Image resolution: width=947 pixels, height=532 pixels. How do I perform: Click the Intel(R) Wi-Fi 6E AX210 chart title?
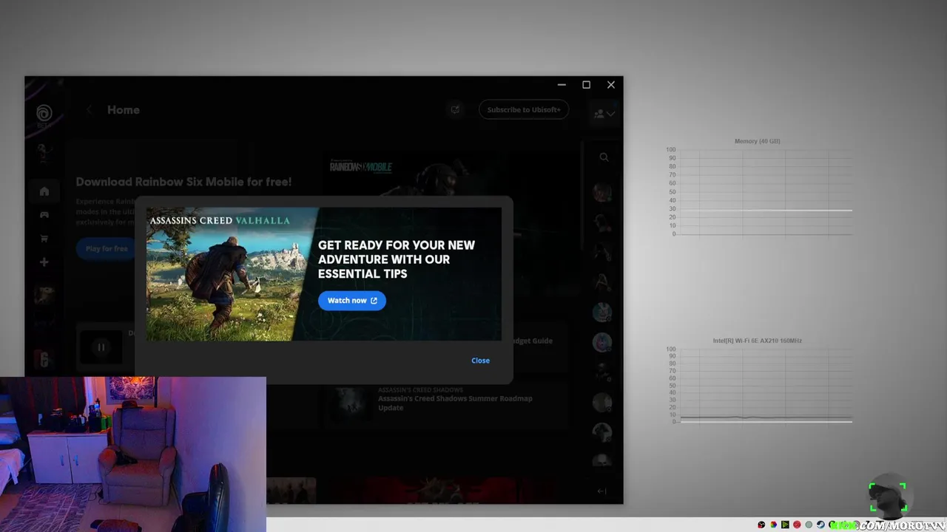[757, 341]
